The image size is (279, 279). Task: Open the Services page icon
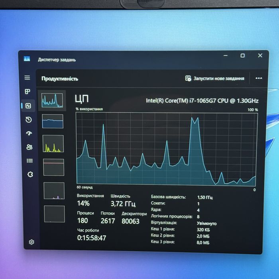pos(30,175)
